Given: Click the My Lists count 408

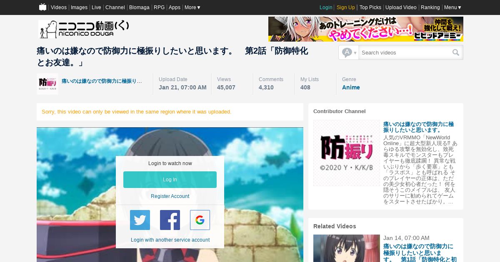Looking at the screenshot, I should coord(305,87).
